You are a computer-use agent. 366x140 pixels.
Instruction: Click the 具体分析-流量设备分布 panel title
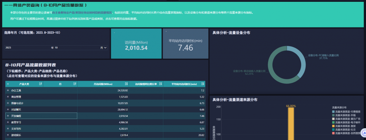coord(231,33)
